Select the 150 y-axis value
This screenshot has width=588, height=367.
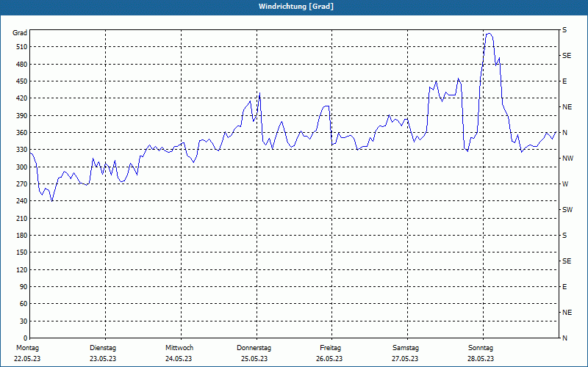(22, 252)
